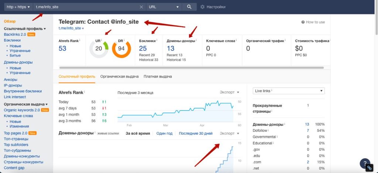Click the How to use help icon

pos(303,22)
